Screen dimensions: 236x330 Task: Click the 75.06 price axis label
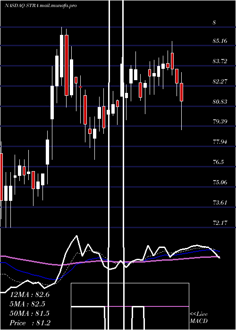[x=220, y=182]
